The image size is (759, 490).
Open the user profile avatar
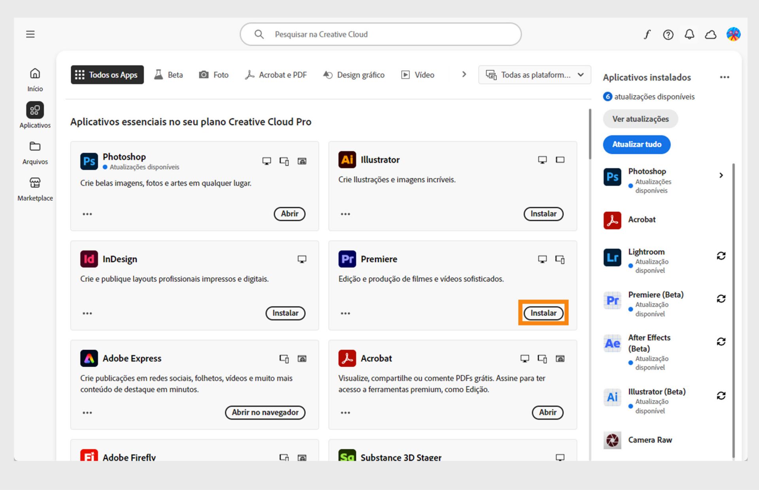point(733,34)
